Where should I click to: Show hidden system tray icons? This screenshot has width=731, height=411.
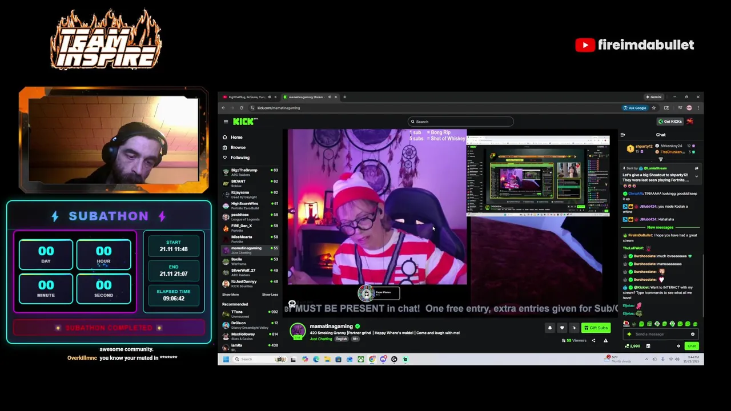pos(646,359)
